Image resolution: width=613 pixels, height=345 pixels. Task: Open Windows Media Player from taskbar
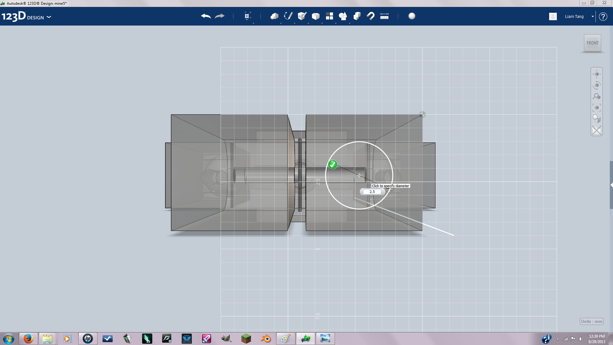tap(67, 339)
